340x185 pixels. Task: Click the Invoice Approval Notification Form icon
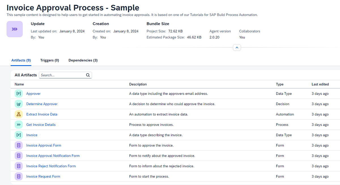[18, 156]
